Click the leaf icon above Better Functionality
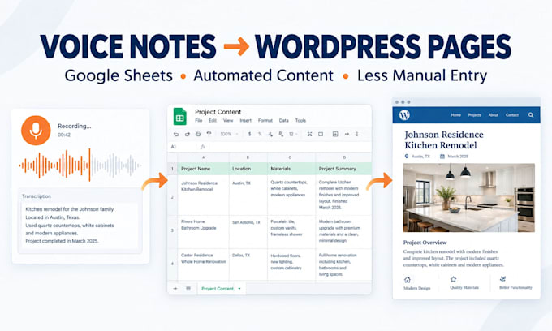This screenshot has width=552, height=331. 502,279
